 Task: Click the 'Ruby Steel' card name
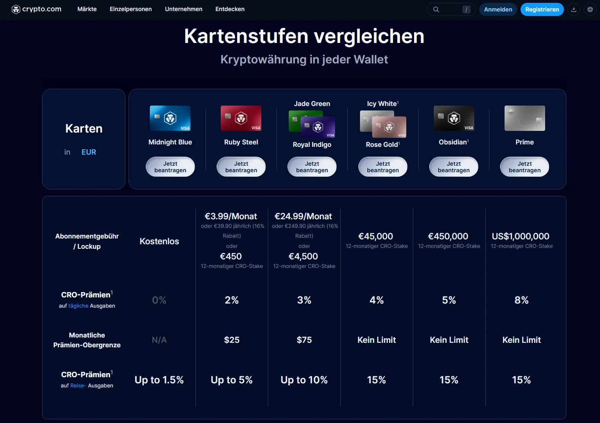click(x=241, y=142)
